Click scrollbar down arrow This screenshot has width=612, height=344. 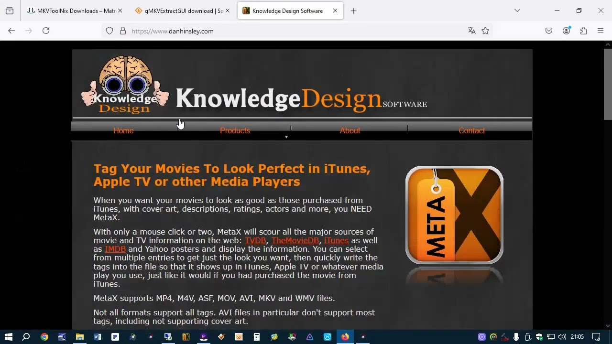pyautogui.click(x=608, y=326)
